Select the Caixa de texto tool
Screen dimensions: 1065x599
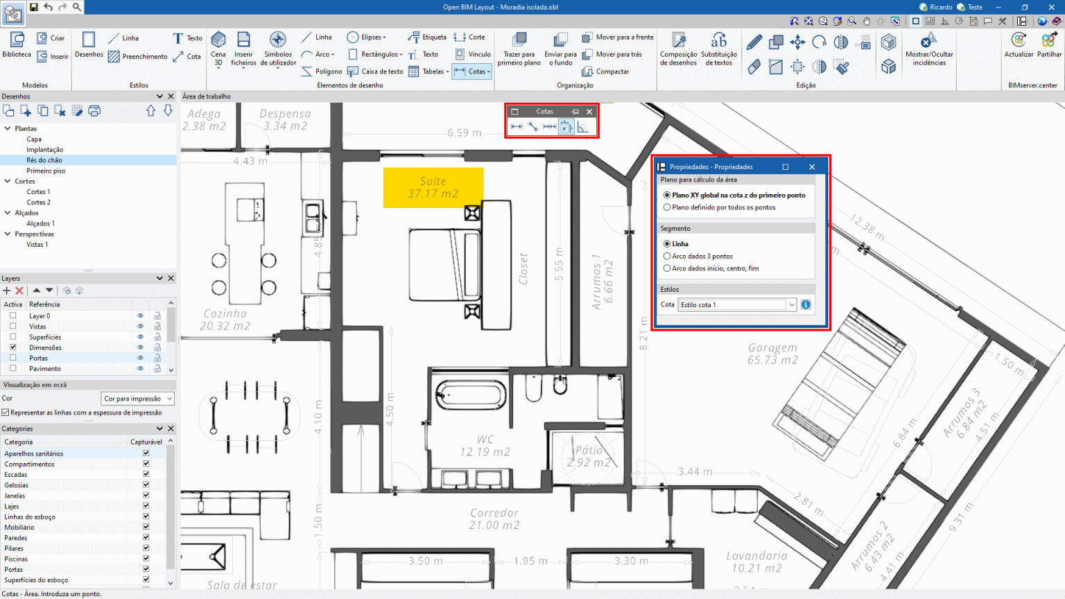(x=375, y=71)
